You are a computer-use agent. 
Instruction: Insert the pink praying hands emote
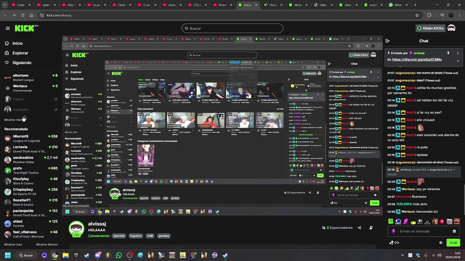(x=405, y=221)
